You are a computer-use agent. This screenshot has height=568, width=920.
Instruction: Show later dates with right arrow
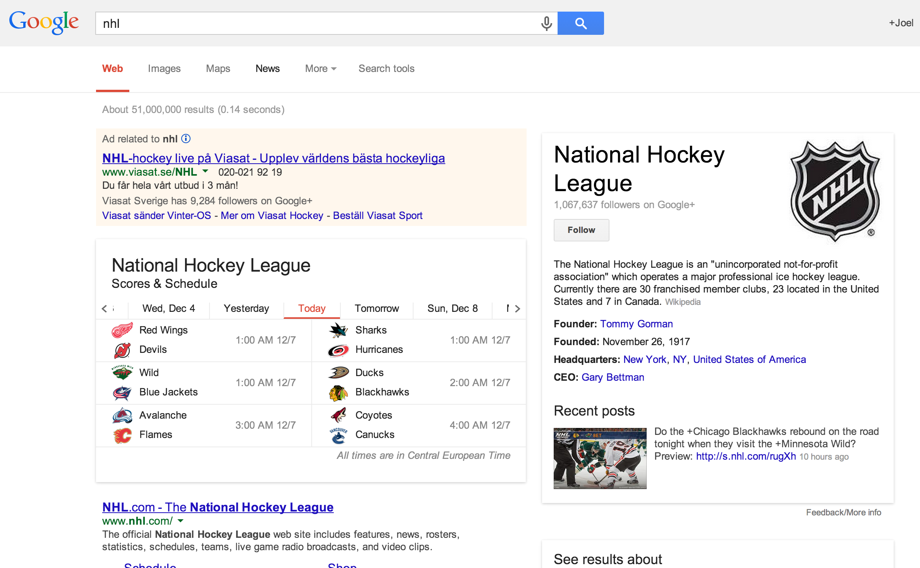click(517, 308)
